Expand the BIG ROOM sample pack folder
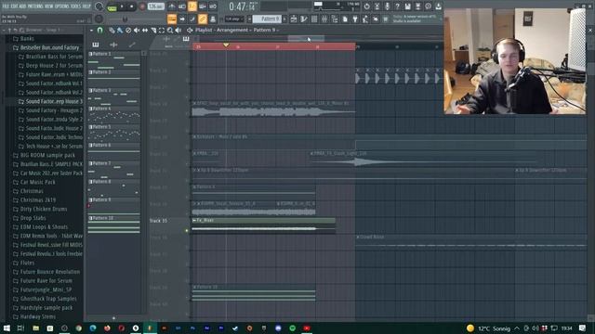Screen dimensions: 595x334 44,155
